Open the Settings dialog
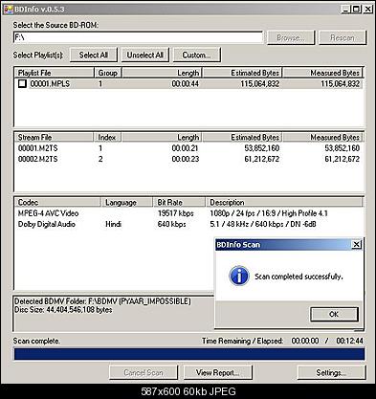 pos(331,372)
